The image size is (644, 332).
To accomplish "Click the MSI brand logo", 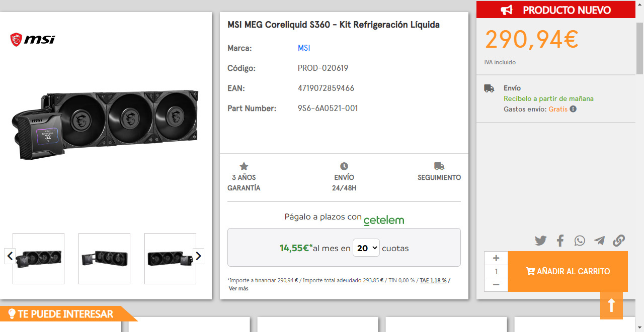I will [33, 39].
